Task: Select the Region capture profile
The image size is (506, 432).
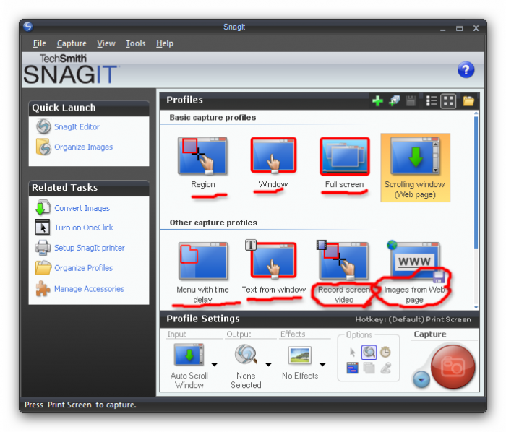Action: click(x=203, y=163)
